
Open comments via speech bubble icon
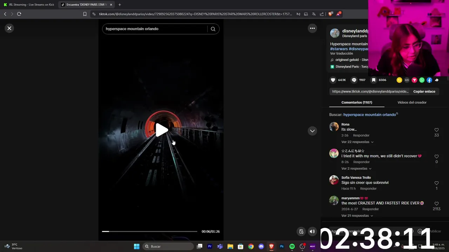coord(354,80)
